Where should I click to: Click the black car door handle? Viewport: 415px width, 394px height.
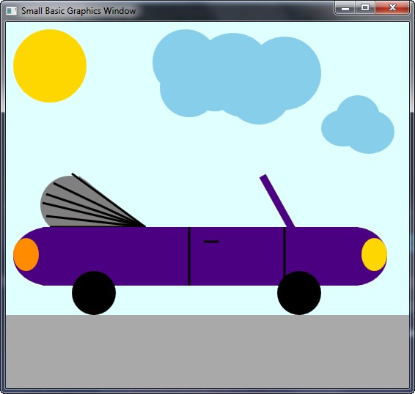[x=211, y=242]
